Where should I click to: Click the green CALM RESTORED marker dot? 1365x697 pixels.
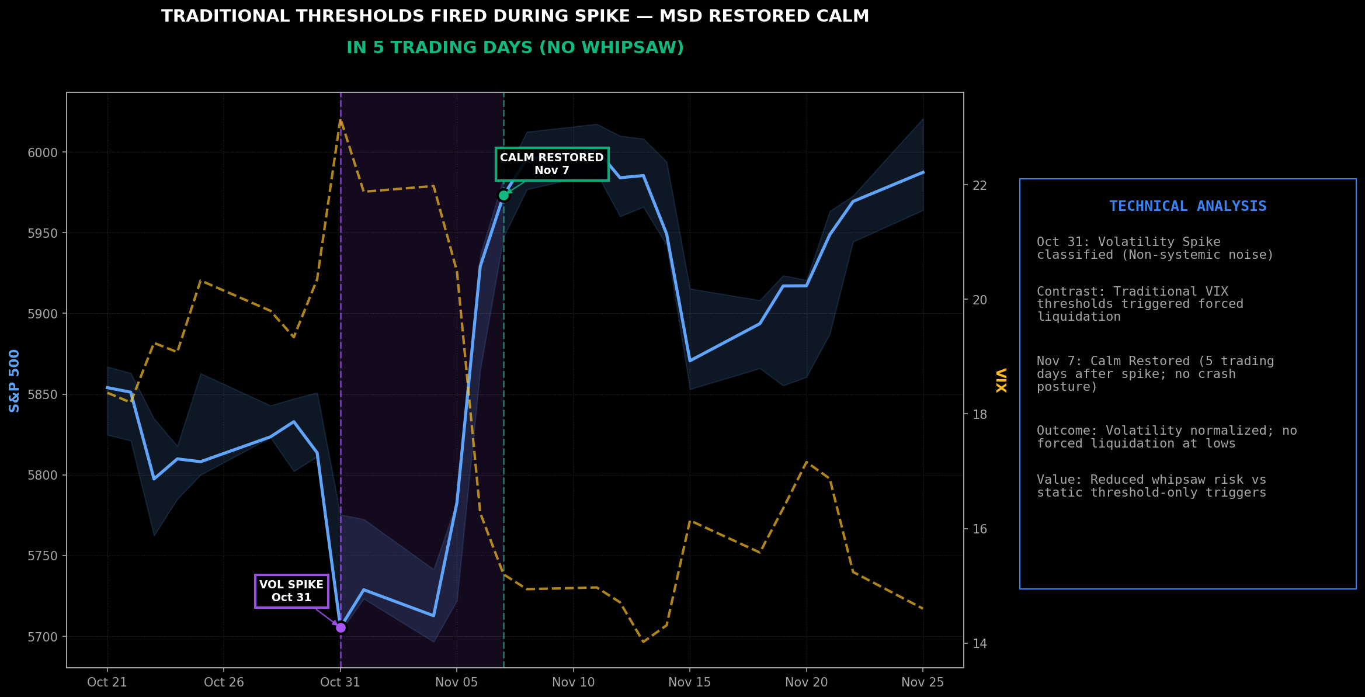click(x=503, y=195)
